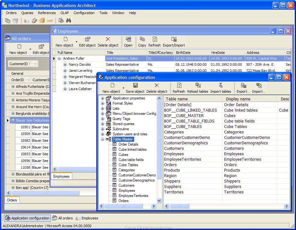The height and width of the screenshot is (230, 296).
Task: Expand System users and roles node
Action: (102, 134)
